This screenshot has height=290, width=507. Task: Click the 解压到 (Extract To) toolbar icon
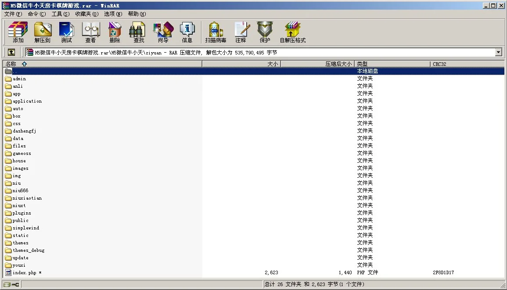coord(43,32)
